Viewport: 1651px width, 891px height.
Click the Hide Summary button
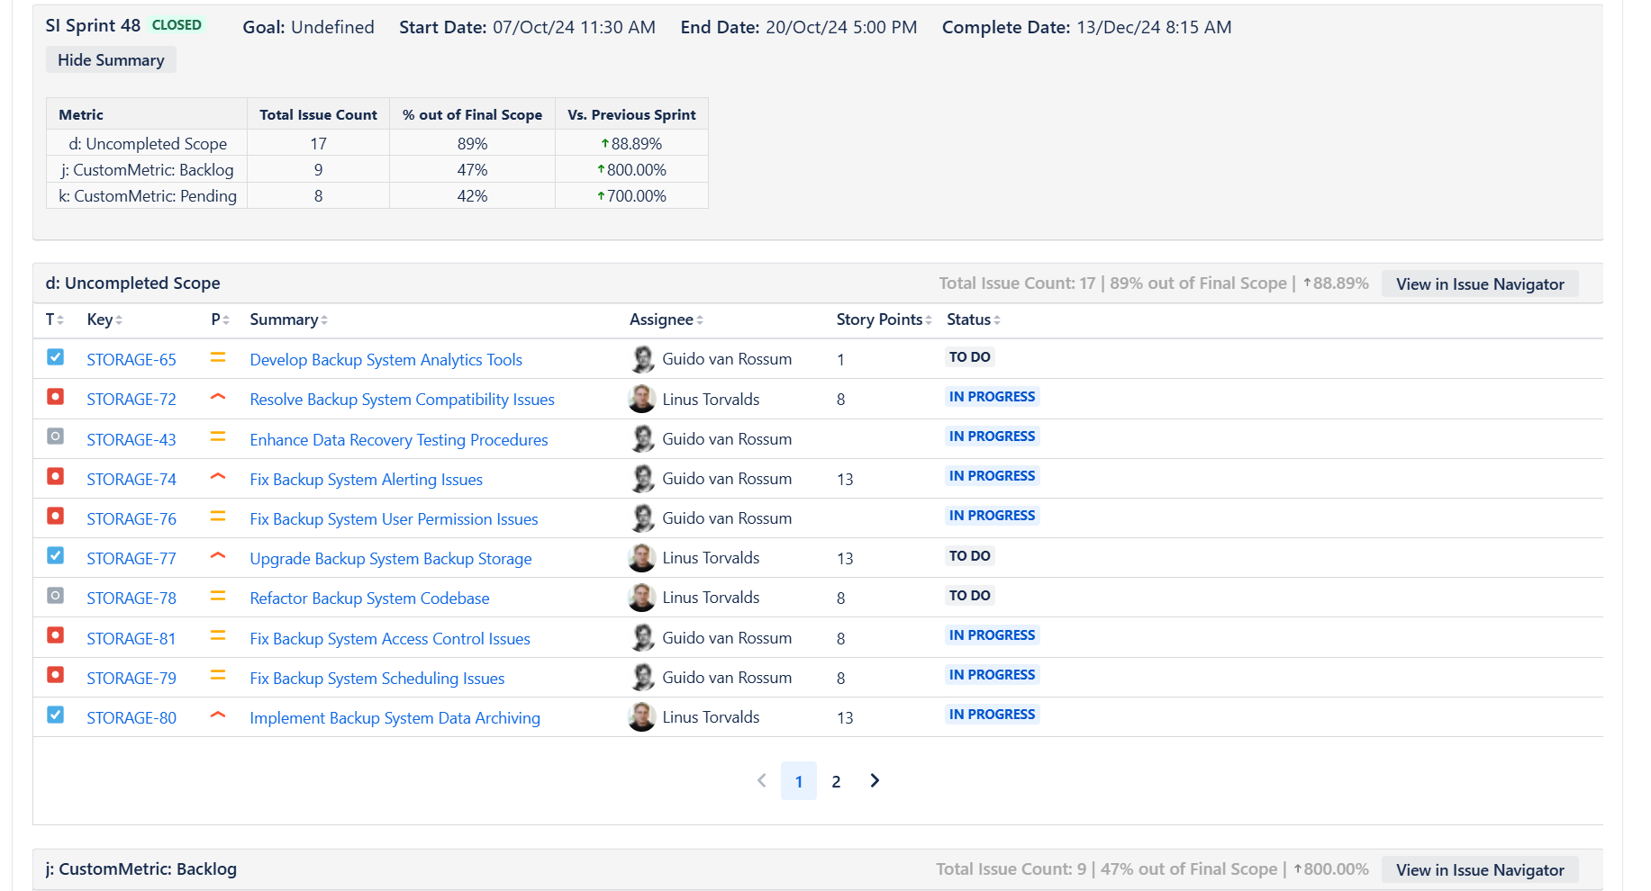point(111,59)
